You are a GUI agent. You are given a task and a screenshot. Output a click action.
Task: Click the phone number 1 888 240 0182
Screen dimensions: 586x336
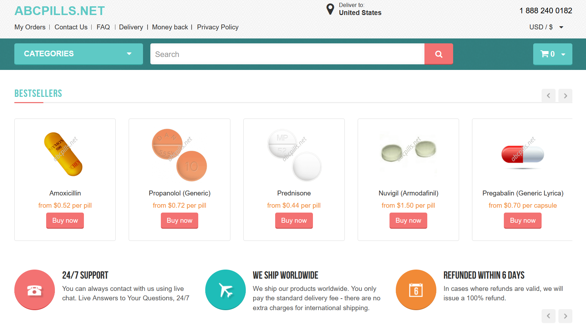tap(546, 11)
